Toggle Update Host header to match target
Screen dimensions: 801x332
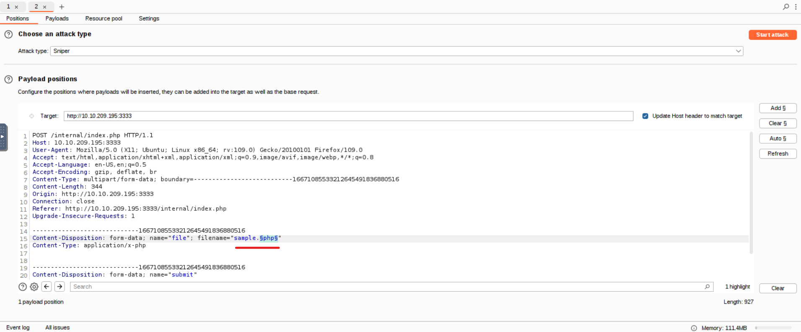click(645, 116)
